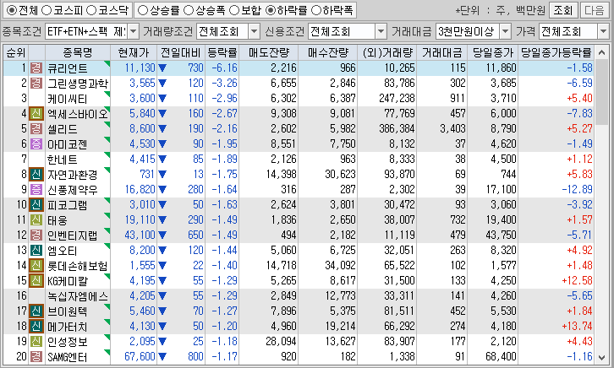614x368 pixels.
Task: Click the 증 badge icon beside 아미코젠
Action: click(x=36, y=144)
